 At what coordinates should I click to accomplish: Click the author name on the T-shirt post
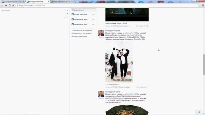coord(112,92)
